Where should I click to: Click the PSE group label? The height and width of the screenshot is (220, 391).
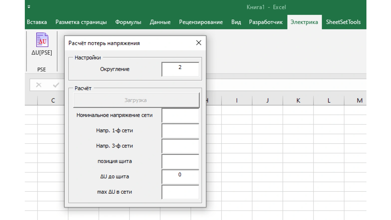pyautogui.click(x=42, y=69)
